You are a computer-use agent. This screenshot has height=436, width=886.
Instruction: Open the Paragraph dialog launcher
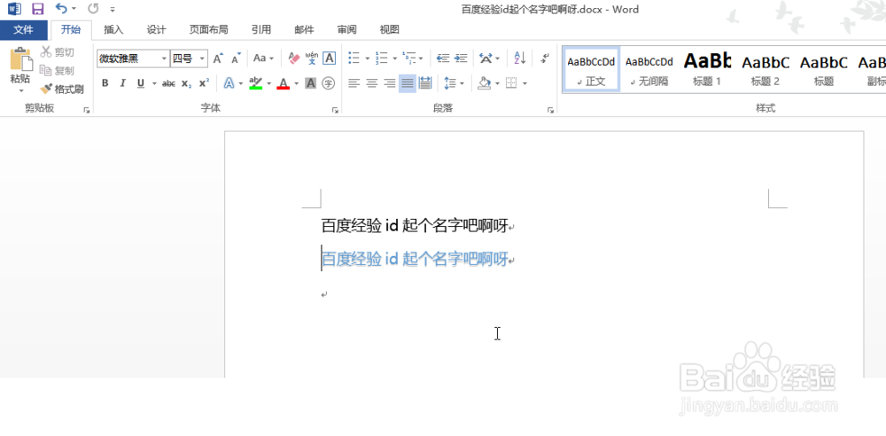click(550, 110)
